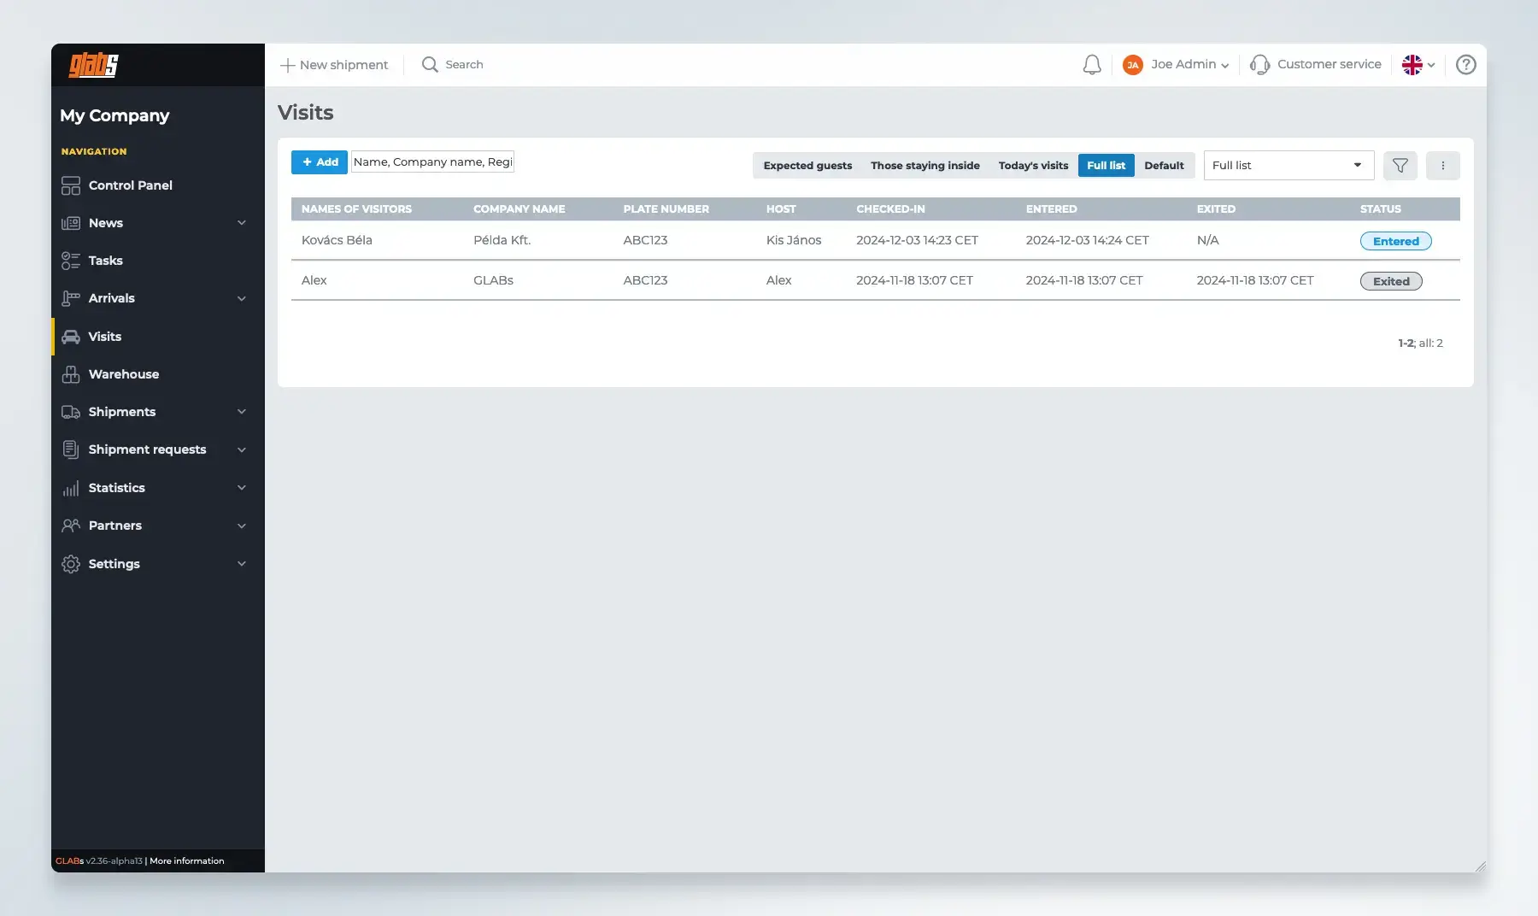
Task: Click the GLABS logo
Action: pos(94,65)
